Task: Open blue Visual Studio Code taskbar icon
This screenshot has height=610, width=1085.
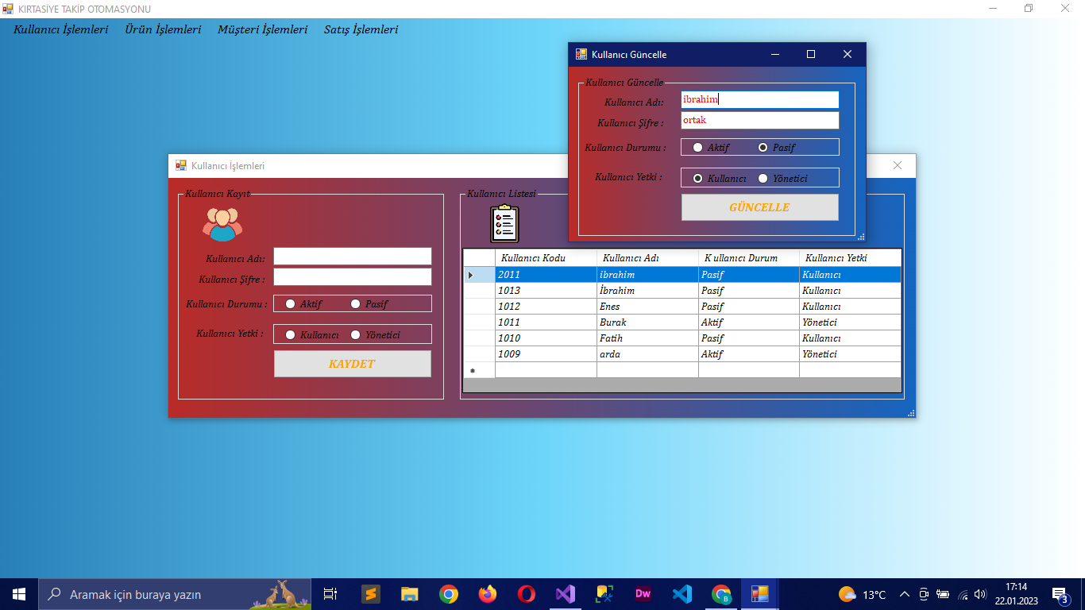Action: coord(682,594)
